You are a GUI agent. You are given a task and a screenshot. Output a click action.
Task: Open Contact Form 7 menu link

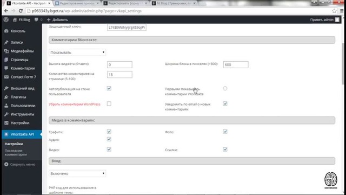coord(23,77)
